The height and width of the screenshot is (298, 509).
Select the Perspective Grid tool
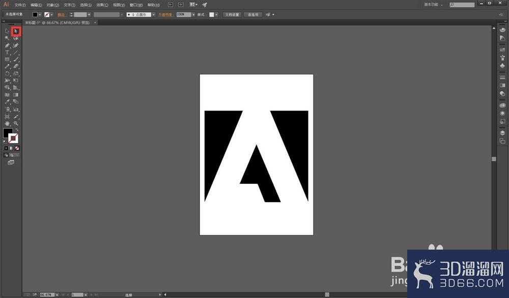click(16, 88)
